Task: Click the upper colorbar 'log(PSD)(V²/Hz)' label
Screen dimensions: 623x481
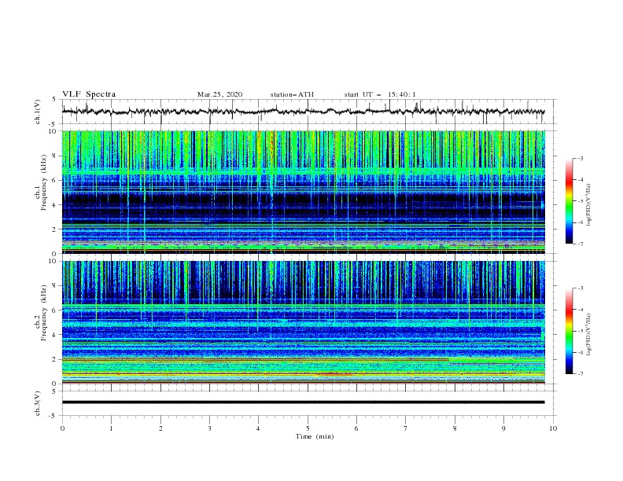Action: pyautogui.click(x=588, y=205)
